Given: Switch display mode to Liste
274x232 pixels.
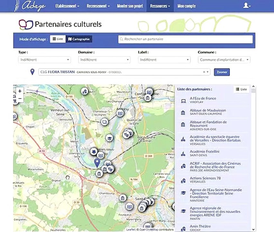Looking at the screenshot, I should (58, 39).
